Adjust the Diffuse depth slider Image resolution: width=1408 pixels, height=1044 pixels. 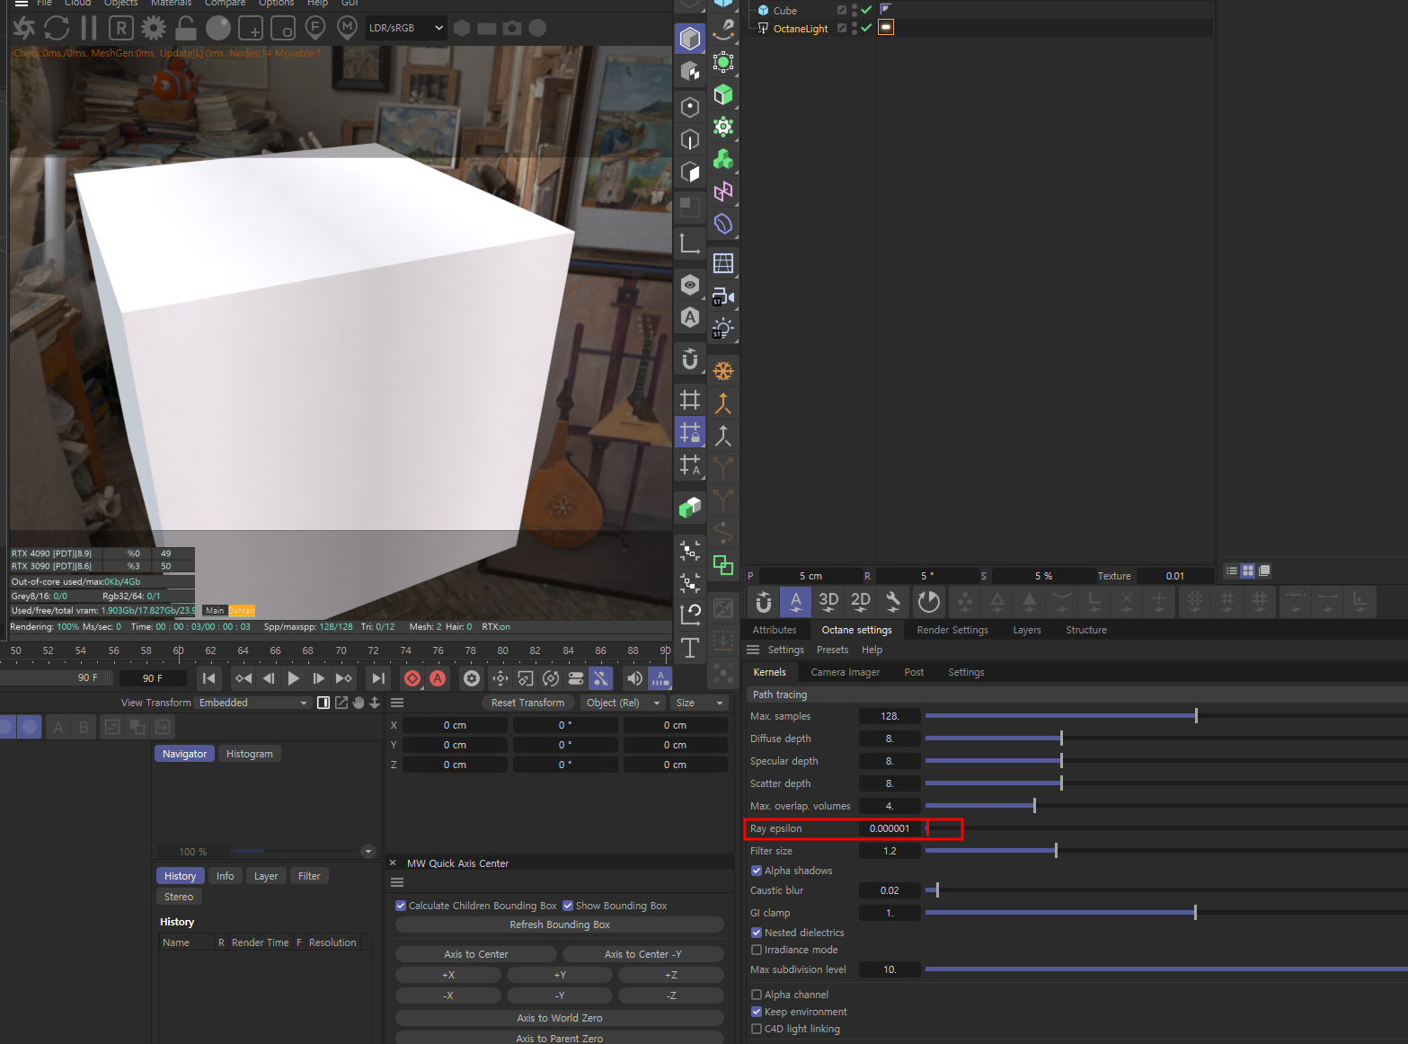click(x=1166, y=739)
